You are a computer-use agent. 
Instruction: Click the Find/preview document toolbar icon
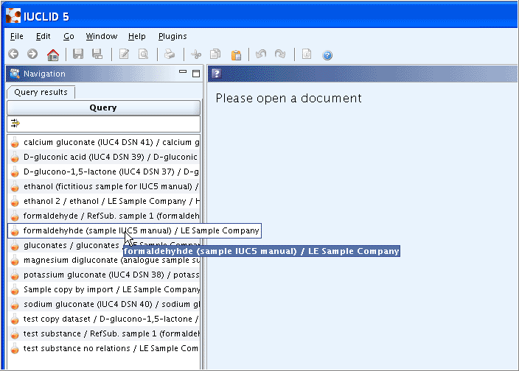[143, 54]
